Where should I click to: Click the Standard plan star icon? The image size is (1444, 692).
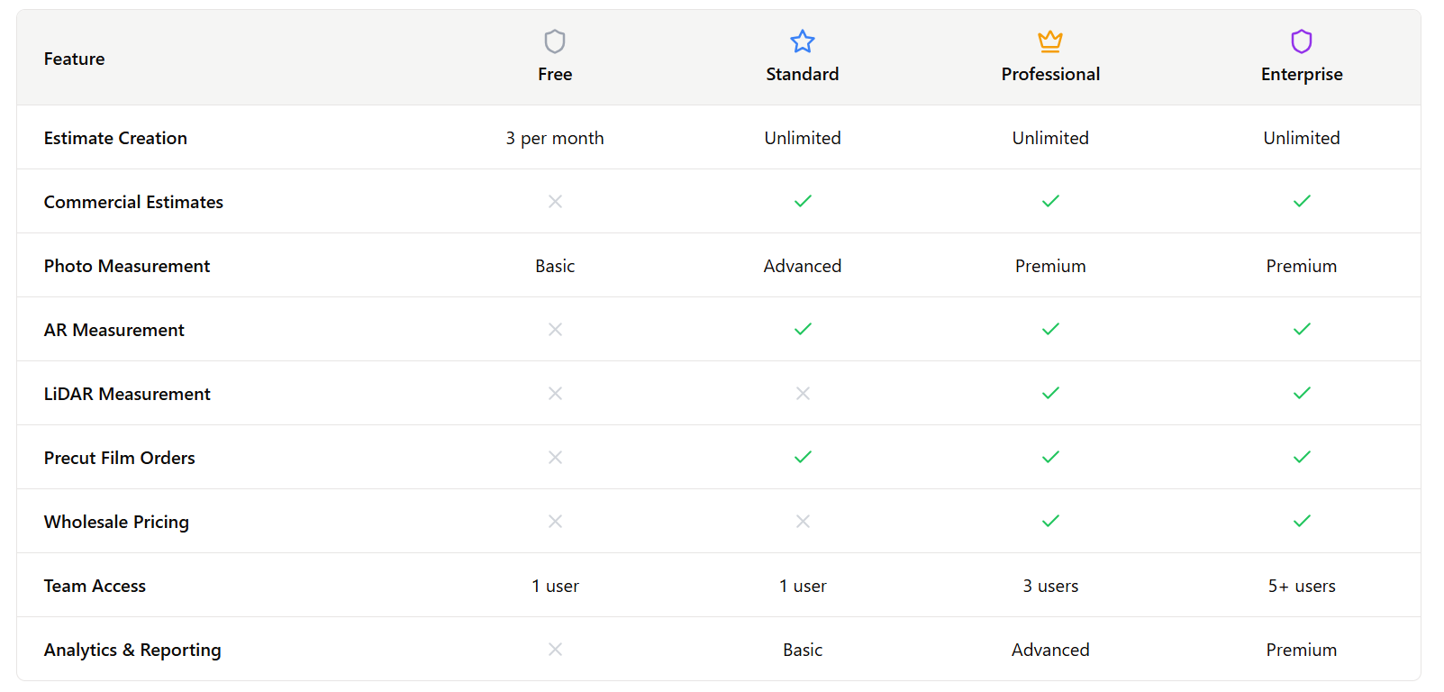803,41
